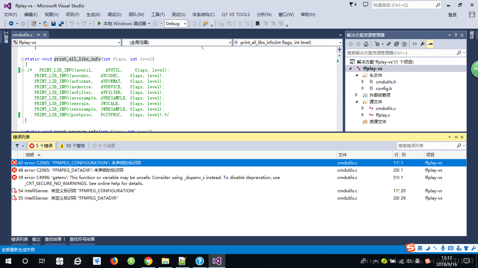This screenshot has width=478, height=268.
Task: Select the FFMPEG_DATADIR C2065 error row
Action: (x=239, y=170)
